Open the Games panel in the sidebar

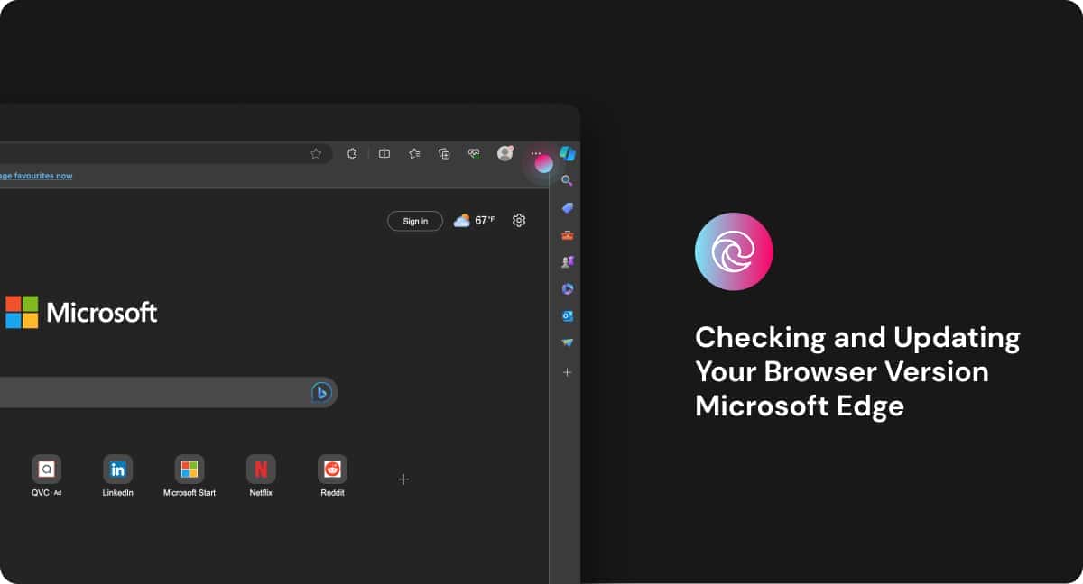pyautogui.click(x=568, y=261)
